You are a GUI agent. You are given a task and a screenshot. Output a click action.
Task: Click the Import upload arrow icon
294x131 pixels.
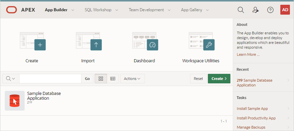96,45
